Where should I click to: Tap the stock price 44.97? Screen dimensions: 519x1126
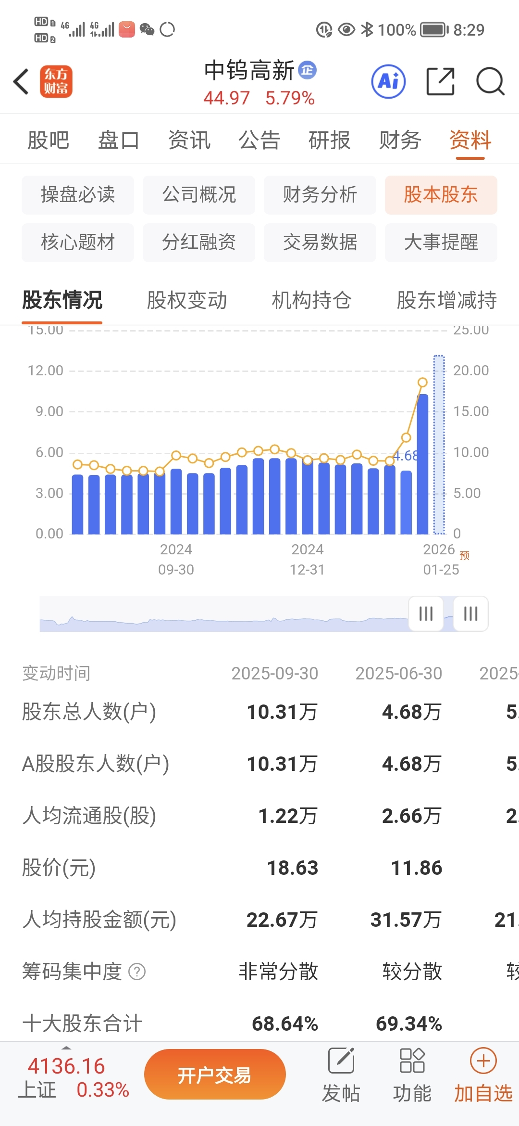(x=226, y=98)
